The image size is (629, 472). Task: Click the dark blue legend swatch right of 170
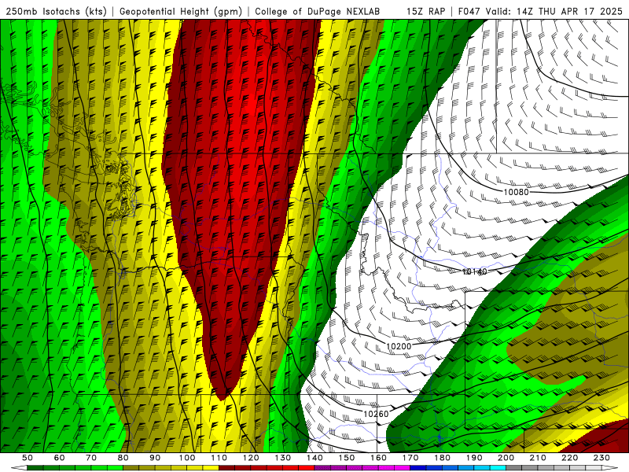tap(418, 468)
